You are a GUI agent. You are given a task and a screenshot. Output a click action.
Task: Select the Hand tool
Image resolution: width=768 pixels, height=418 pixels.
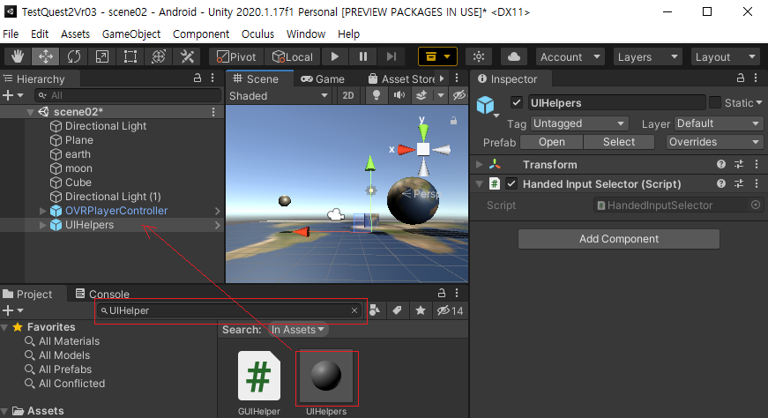coord(18,56)
